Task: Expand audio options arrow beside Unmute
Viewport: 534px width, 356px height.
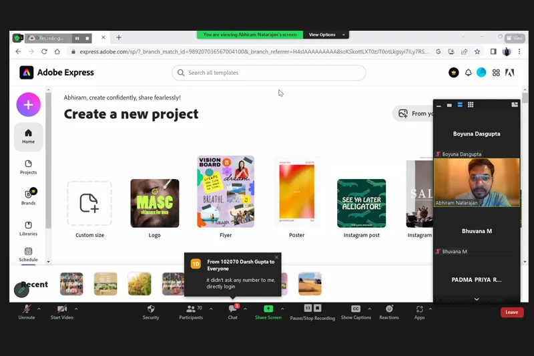Action: coord(39,309)
